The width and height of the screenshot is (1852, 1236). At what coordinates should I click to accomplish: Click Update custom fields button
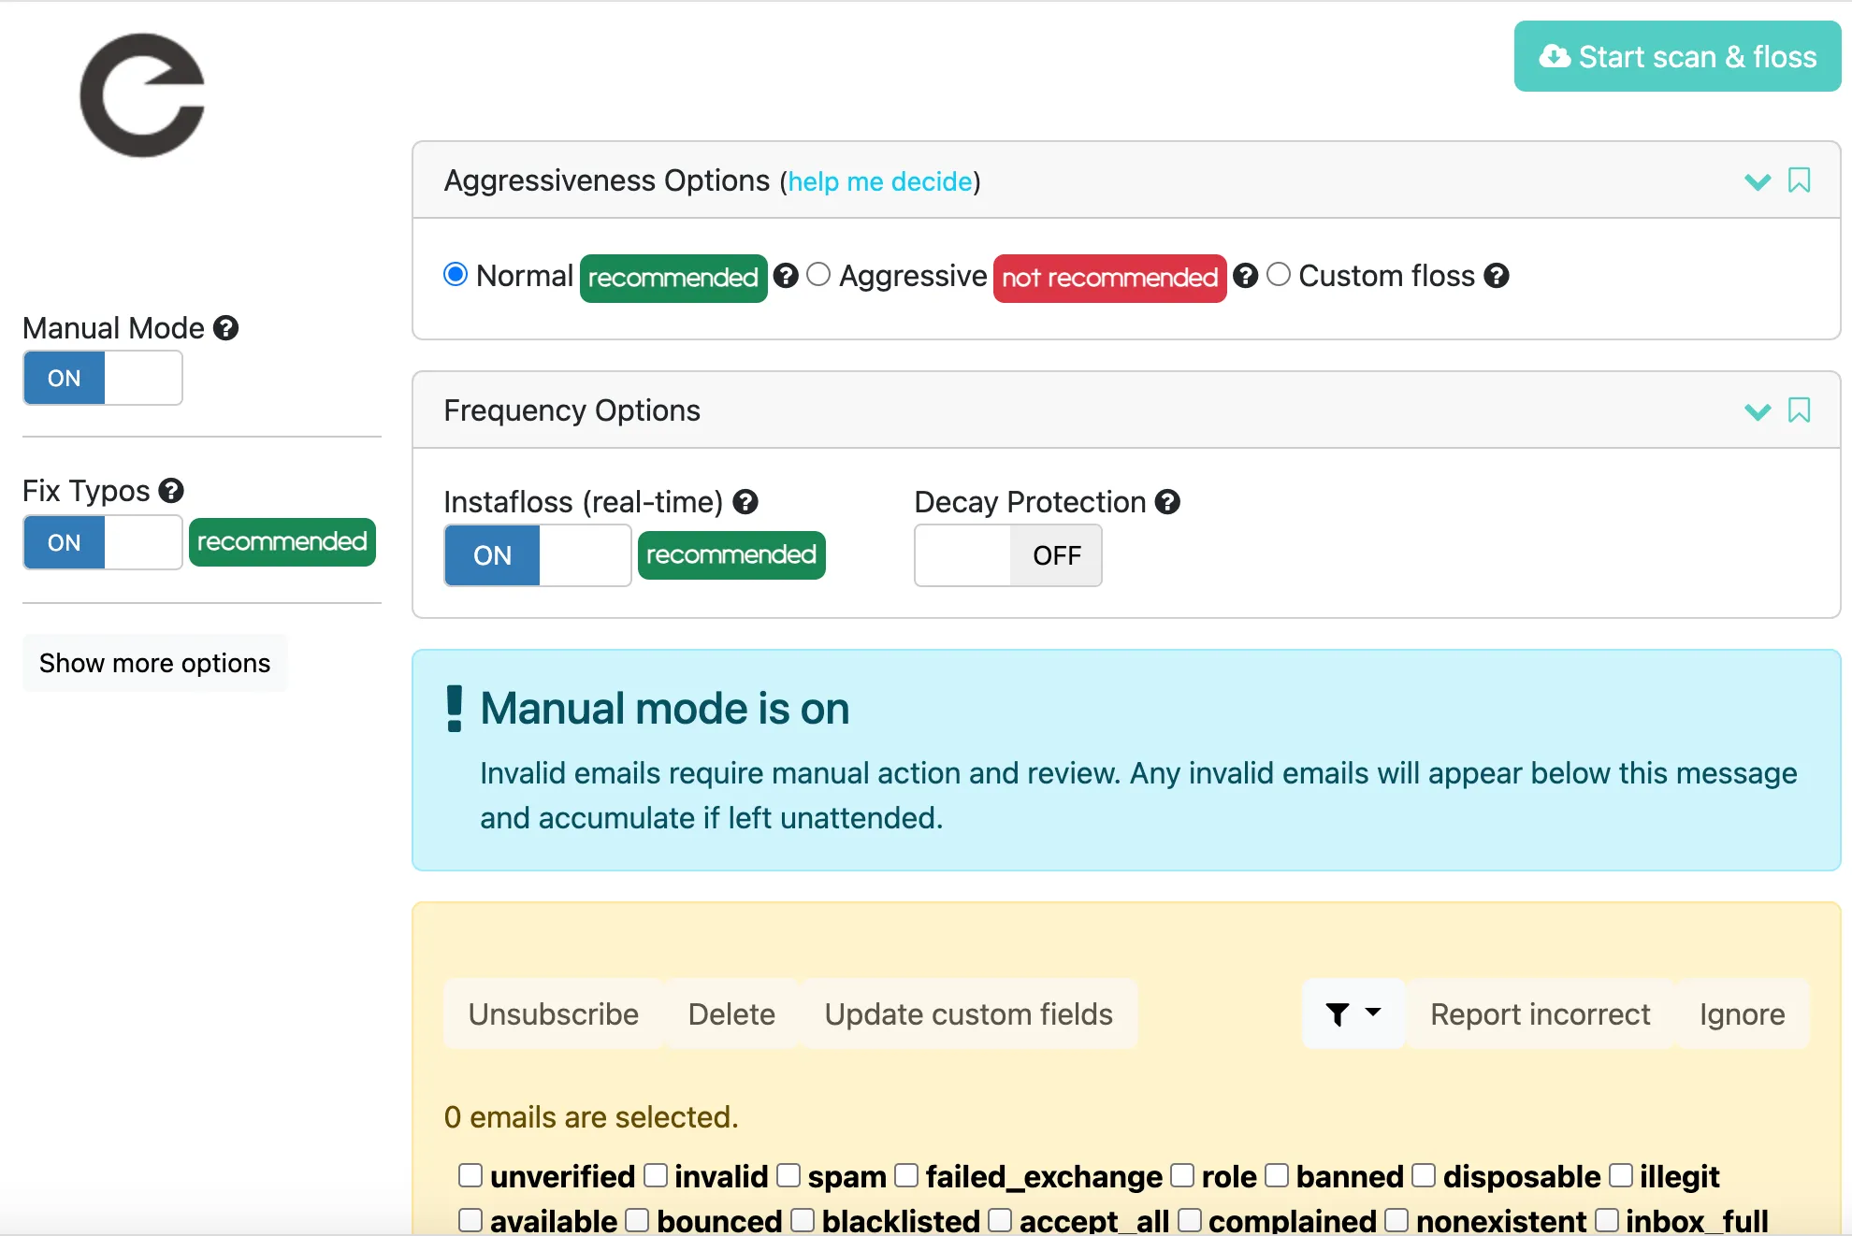(969, 1014)
